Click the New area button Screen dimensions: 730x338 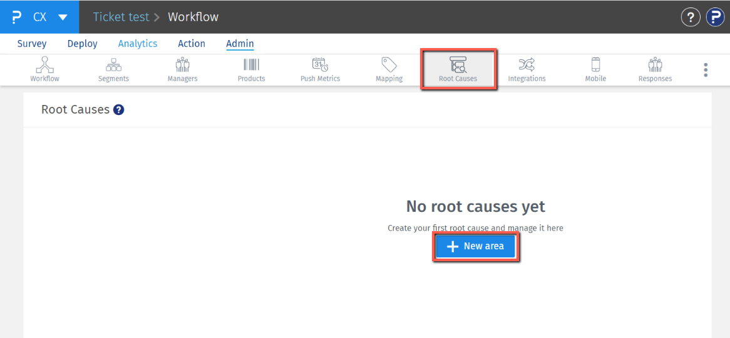(x=475, y=247)
